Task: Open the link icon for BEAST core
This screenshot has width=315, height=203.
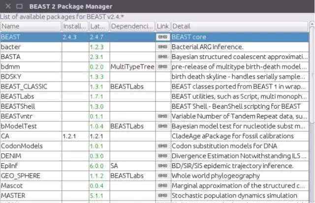Action: pyautogui.click(x=163, y=37)
